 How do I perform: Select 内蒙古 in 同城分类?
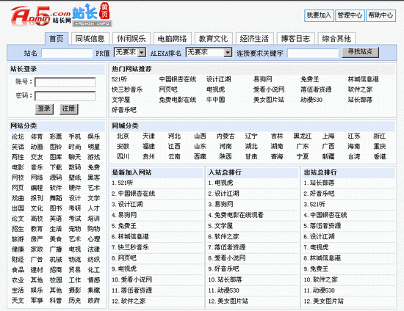pos(226,136)
